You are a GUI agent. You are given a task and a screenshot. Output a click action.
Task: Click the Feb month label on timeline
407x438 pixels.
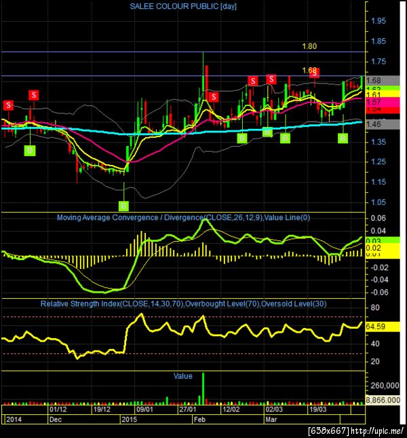tap(199, 419)
